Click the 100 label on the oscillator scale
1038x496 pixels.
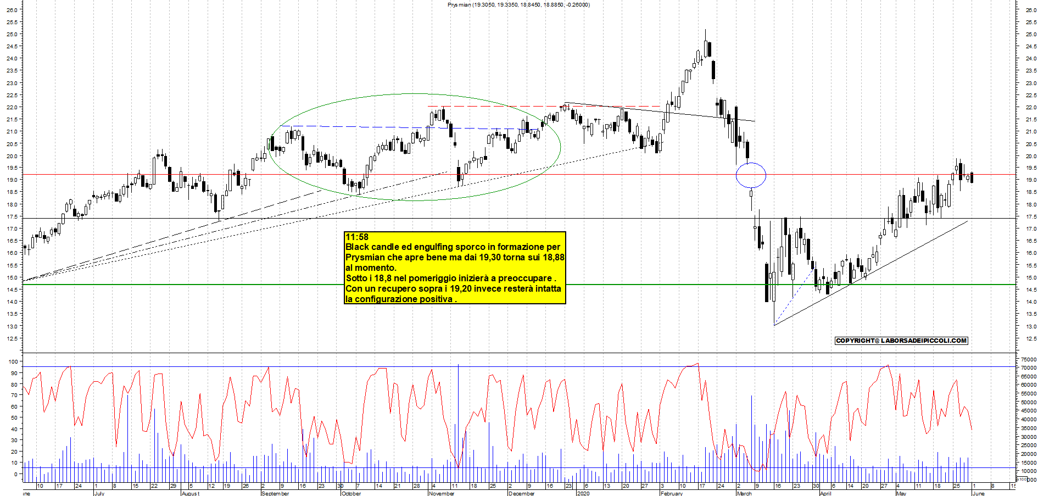(x=13, y=361)
